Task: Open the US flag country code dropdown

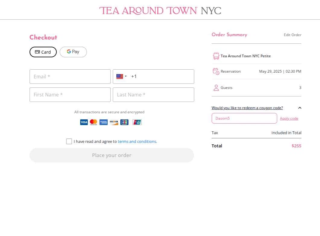Action: 122,76
